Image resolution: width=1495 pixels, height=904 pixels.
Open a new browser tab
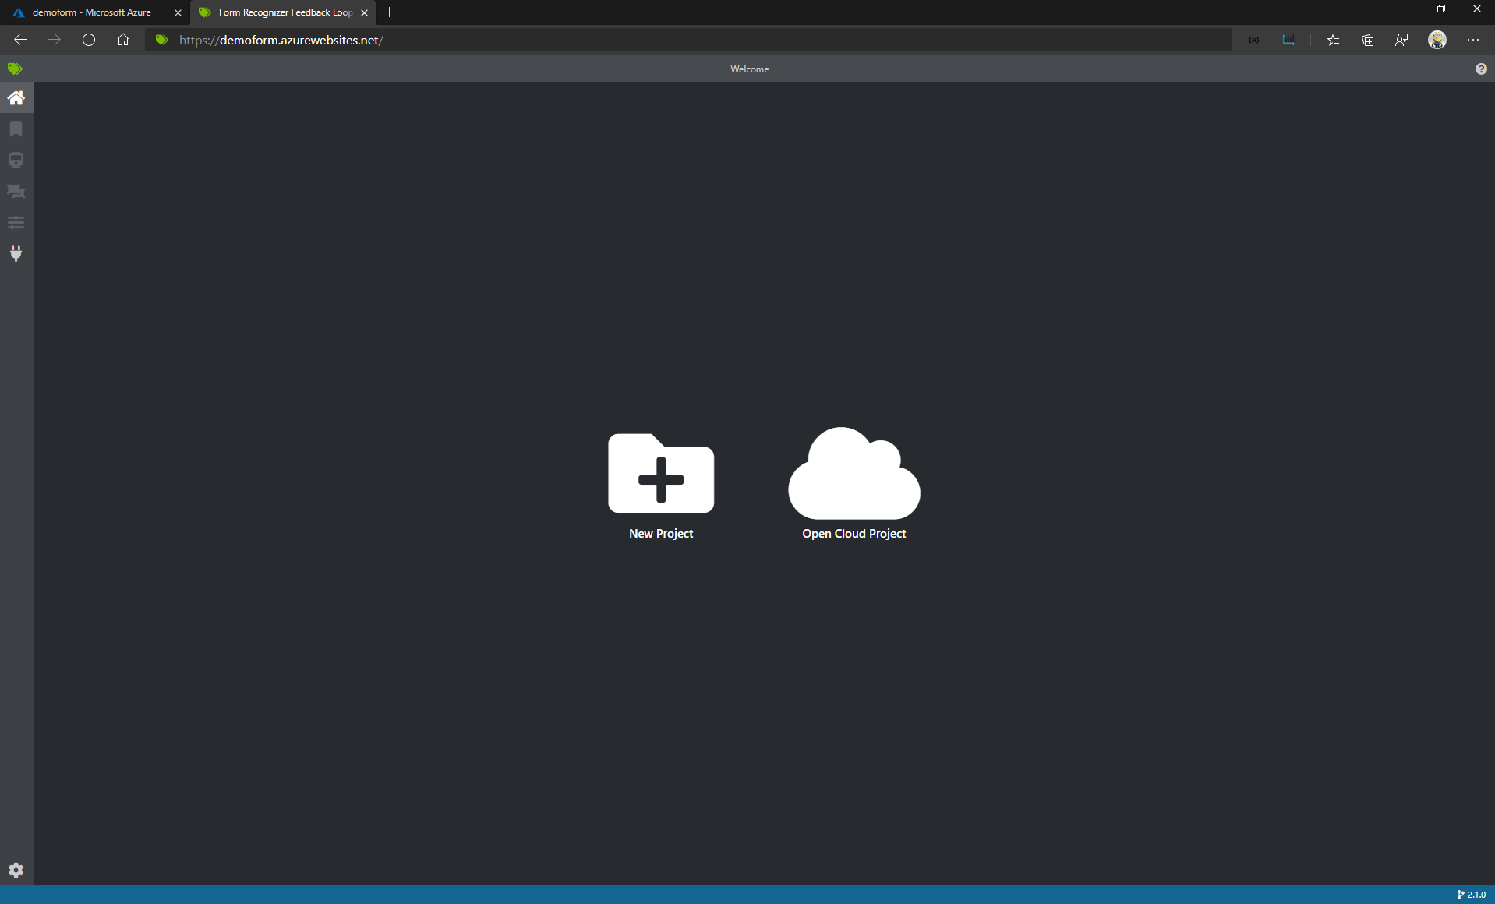tap(390, 12)
